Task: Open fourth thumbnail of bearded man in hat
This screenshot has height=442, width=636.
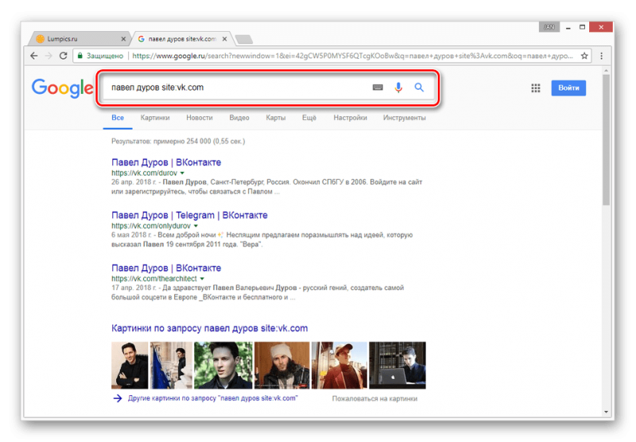Action: 282,366
